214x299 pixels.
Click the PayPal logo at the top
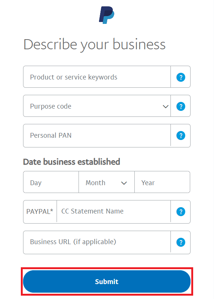106,15
